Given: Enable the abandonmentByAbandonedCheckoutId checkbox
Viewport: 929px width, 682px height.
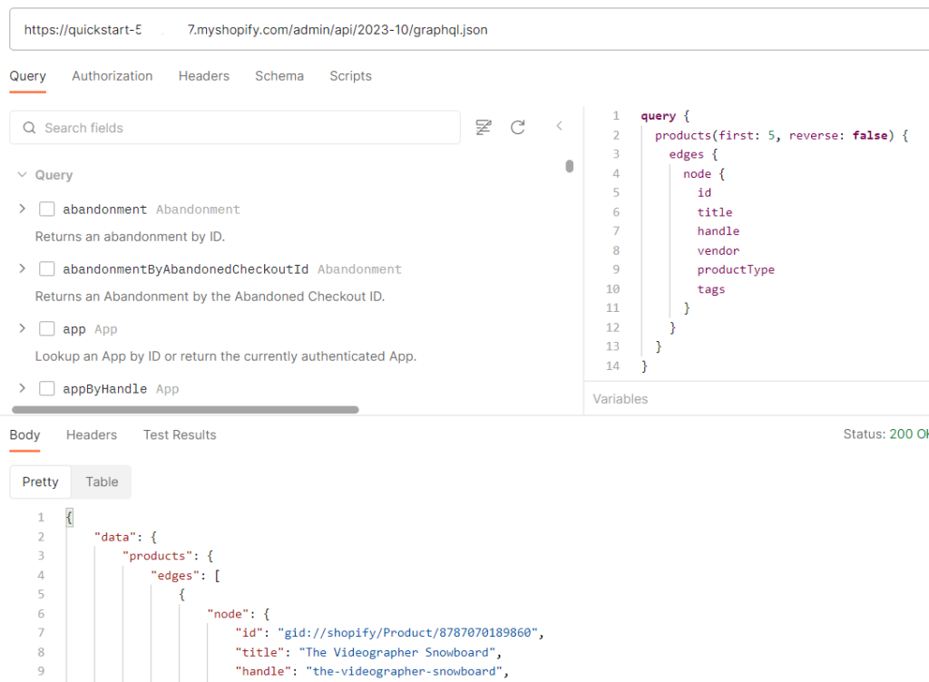Looking at the screenshot, I should 47,269.
